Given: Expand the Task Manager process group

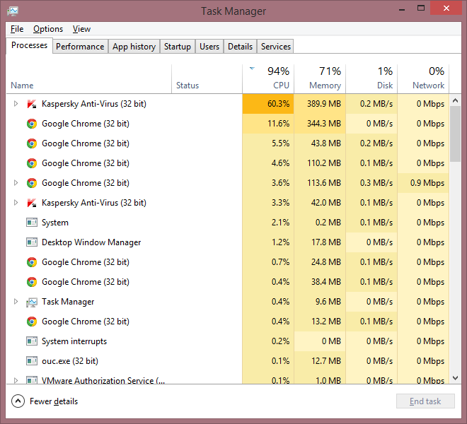Looking at the screenshot, I should tap(16, 302).
